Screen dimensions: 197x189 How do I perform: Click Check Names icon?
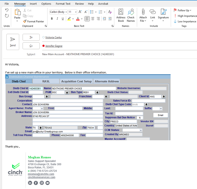tap(131, 12)
